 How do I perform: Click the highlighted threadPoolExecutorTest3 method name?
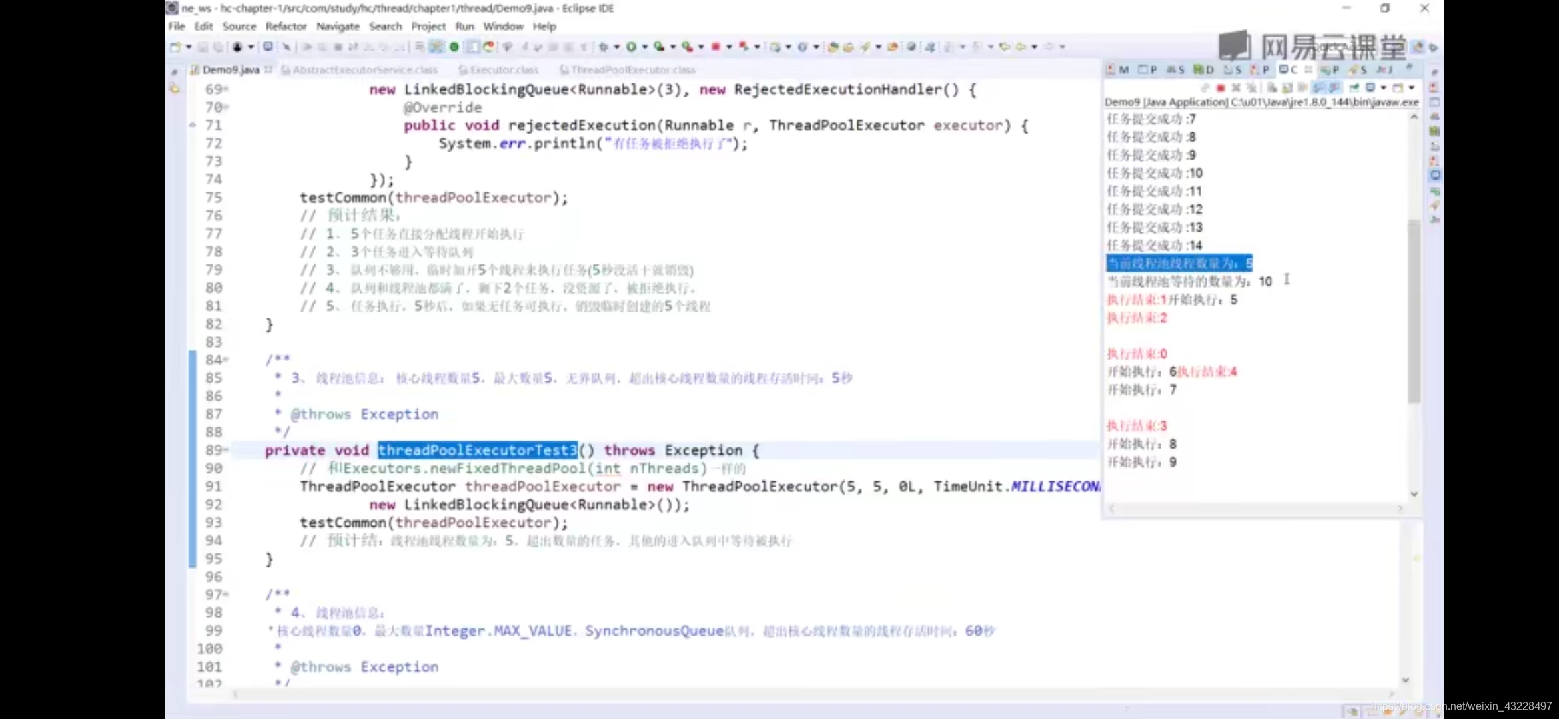tap(478, 451)
